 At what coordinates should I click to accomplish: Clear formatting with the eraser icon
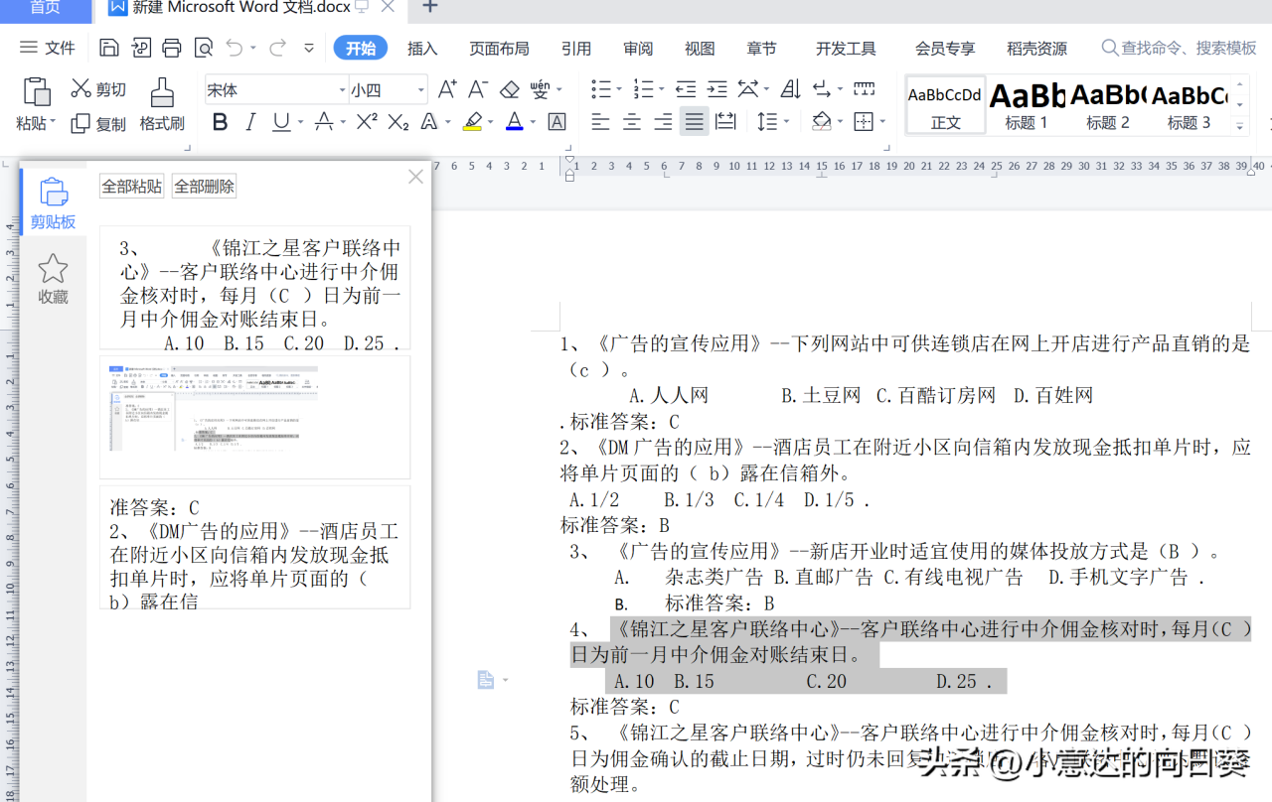coord(510,89)
